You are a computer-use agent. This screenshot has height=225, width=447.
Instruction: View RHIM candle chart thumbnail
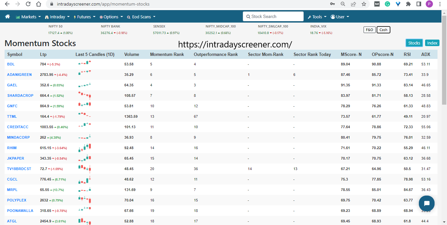point(84,148)
